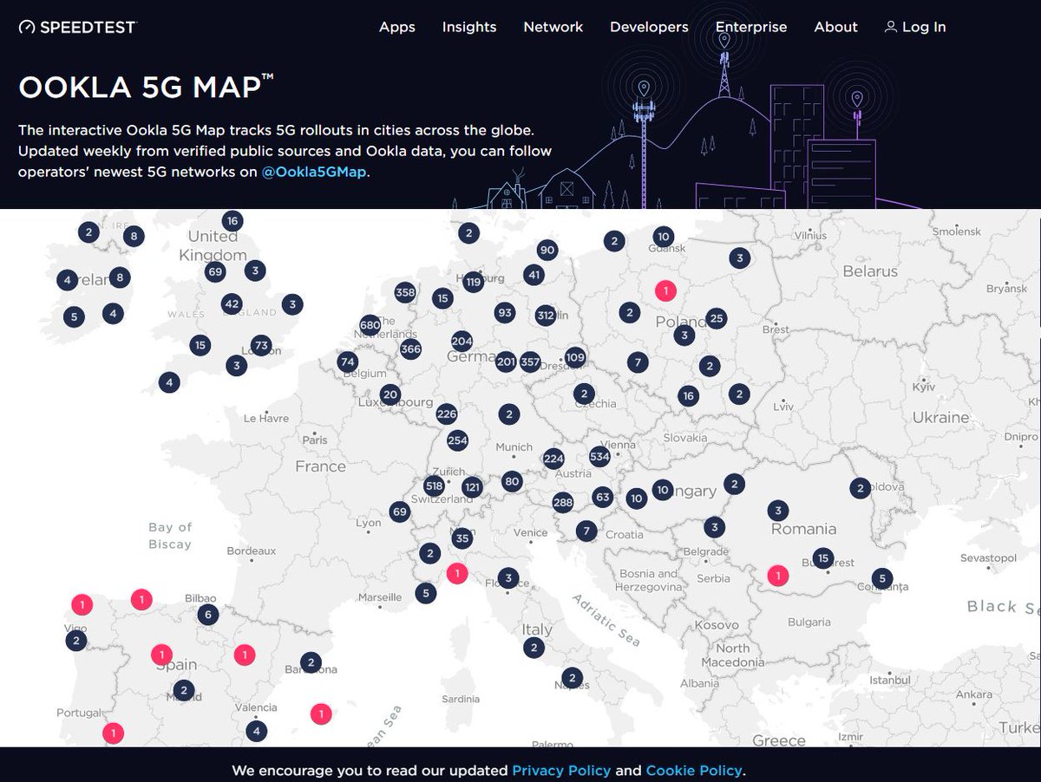
Task: Select the 25 cluster in Poland
Action: 716,319
